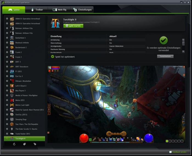Select the last screenshot indicator square
The height and width of the screenshot is (156, 192).
182,141
